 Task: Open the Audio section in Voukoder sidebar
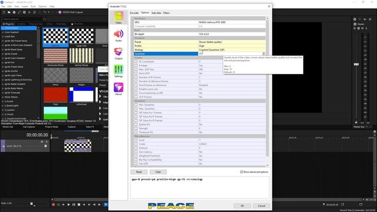pyautogui.click(x=118, y=35)
